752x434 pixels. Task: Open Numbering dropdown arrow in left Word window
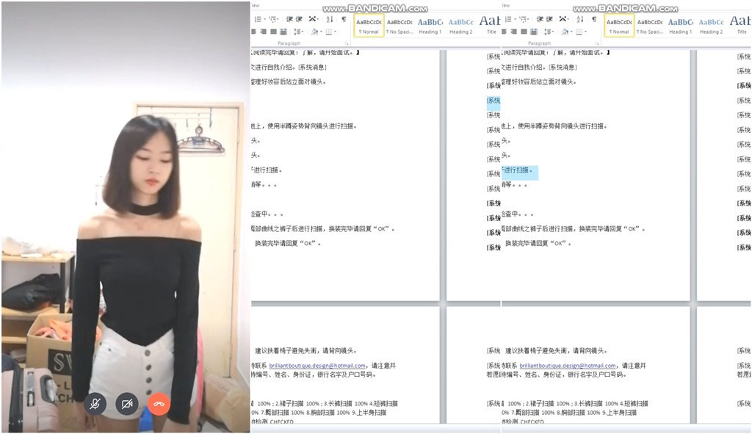coord(264,19)
